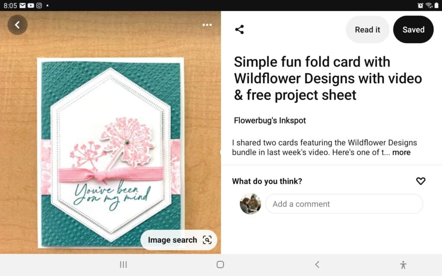Expand the description with 'more'

click(401, 152)
